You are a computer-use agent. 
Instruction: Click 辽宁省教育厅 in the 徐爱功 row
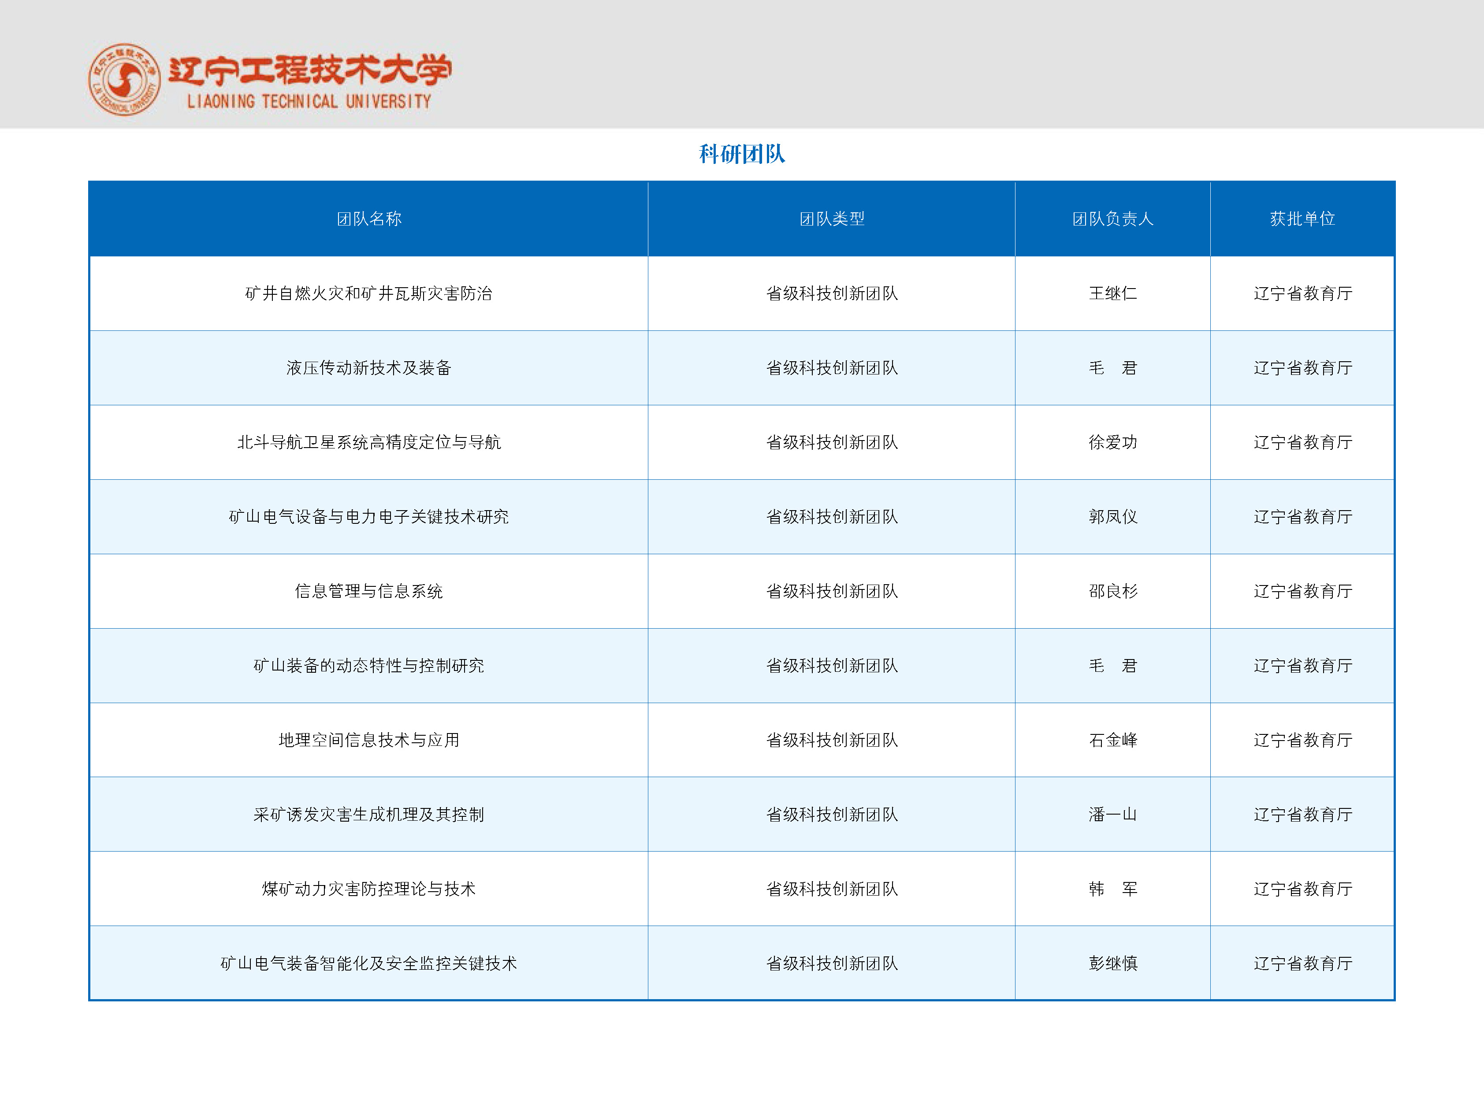(1303, 442)
